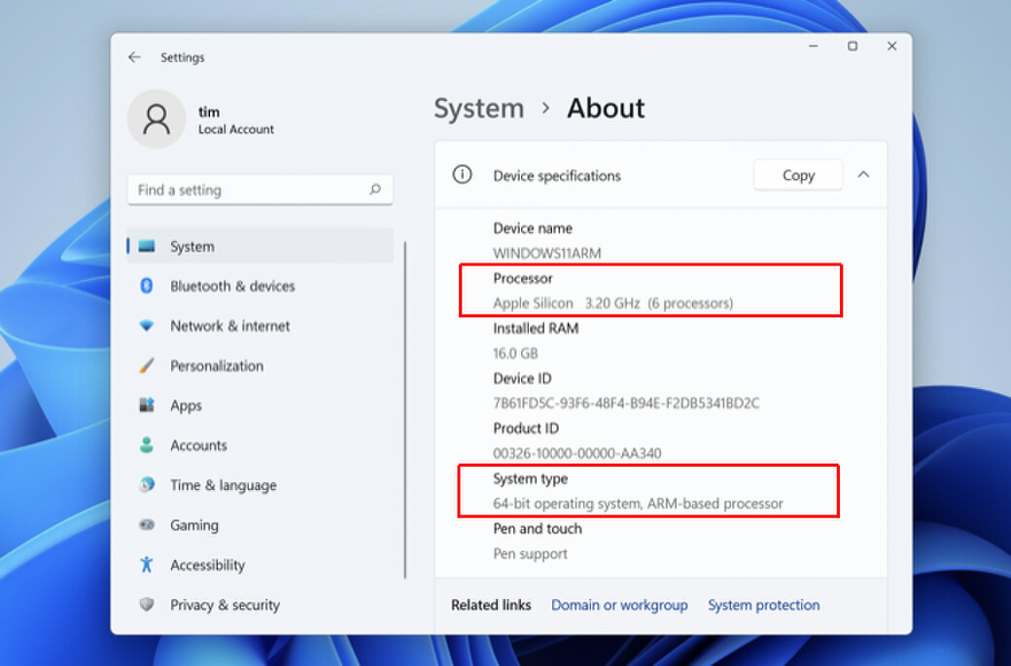The height and width of the screenshot is (666, 1011).
Task: Open Accessibility settings
Action: pos(260,565)
